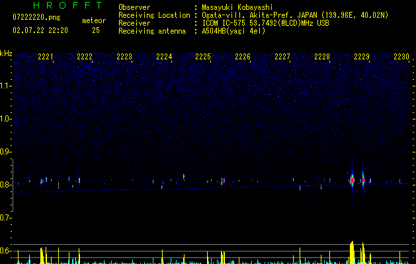
Task: Click the 2224 time marker
Action: [x=164, y=57]
